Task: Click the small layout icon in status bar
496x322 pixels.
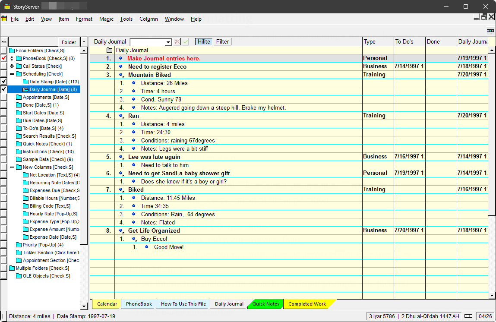Action: (x=468, y=316)
